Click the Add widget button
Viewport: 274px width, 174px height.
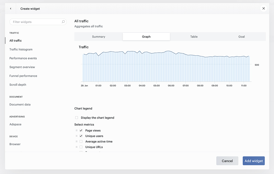[253, 161]
